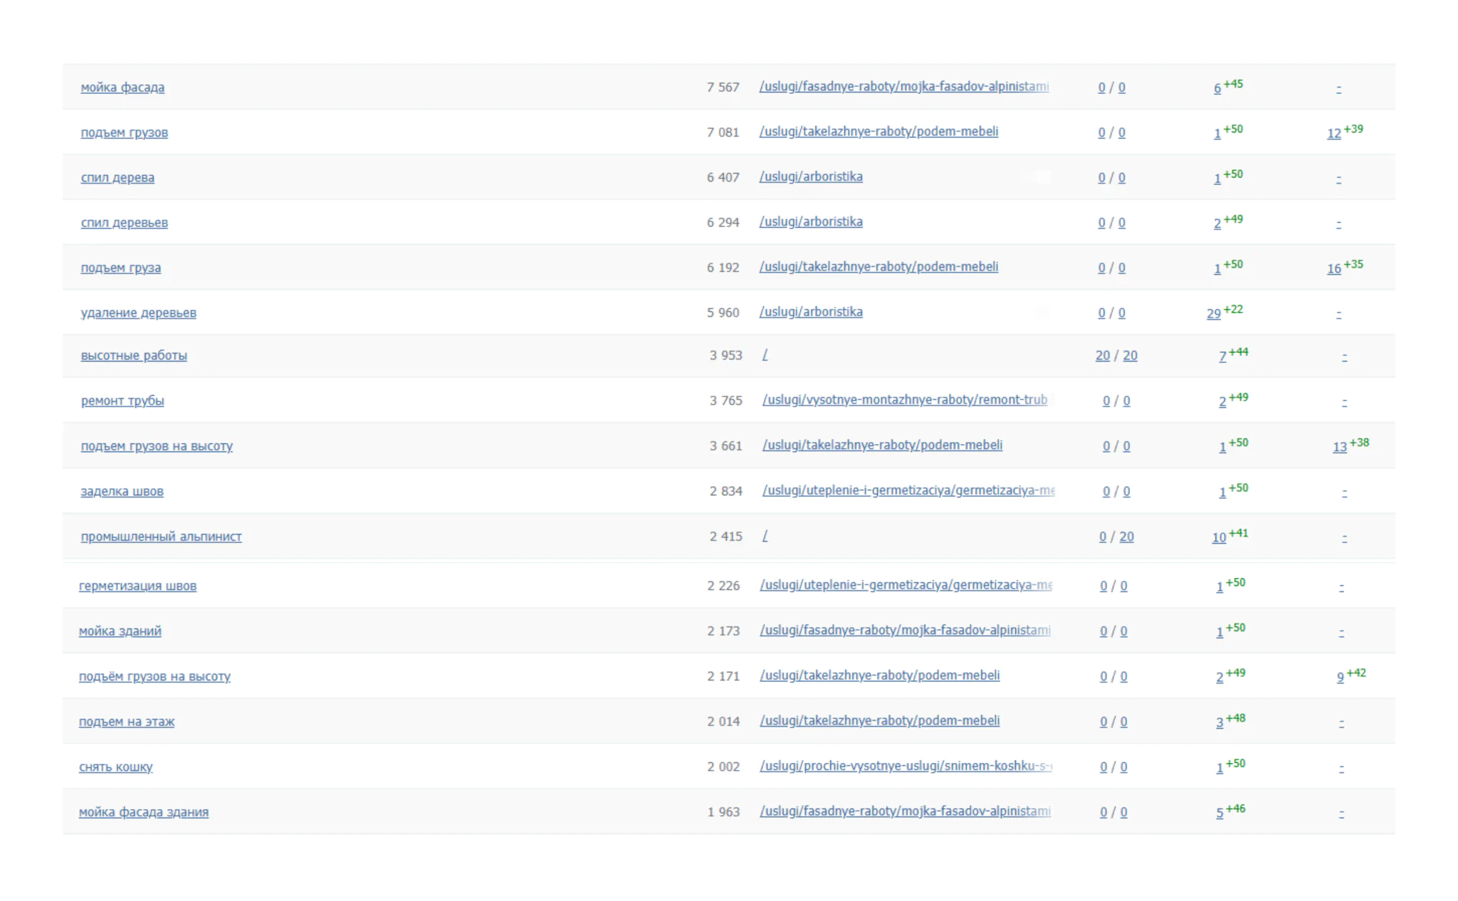1458x901 pixels.
Task: Open root '/' URL in 'высотные работы' row
Action: 765,355
